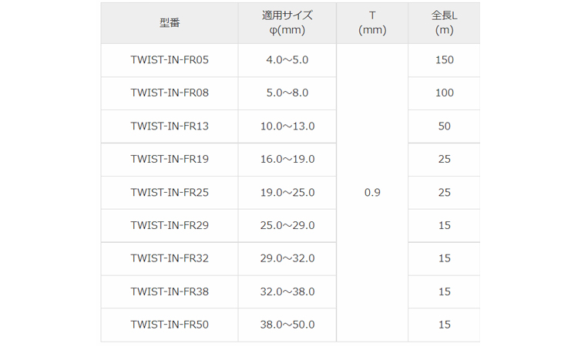Select the TWIST-IN-FR08 model cell
578x347 pixels.
[170, 93]
